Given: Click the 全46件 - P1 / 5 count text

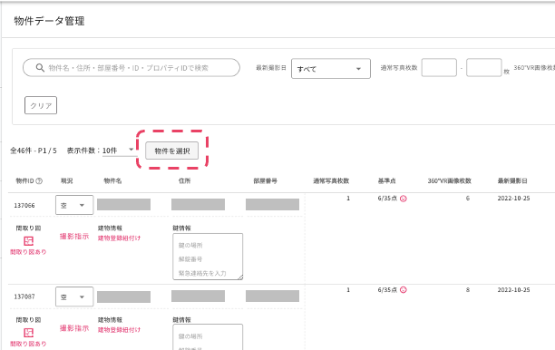Looking at the screenshot, I should [x=34, y=151].
